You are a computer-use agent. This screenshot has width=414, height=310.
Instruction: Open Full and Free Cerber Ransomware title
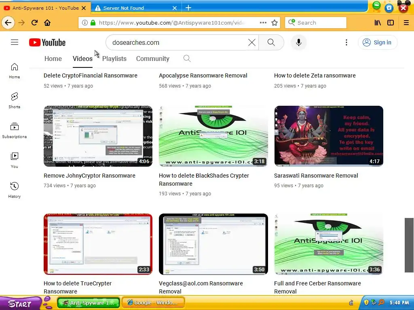click(x=317, y=287)
